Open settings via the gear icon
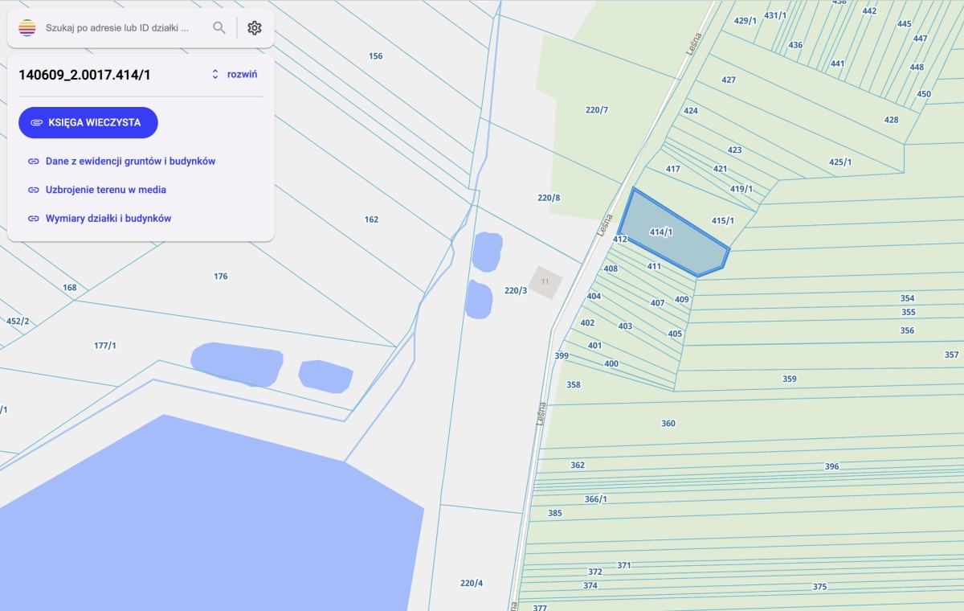 click(255, 28)
